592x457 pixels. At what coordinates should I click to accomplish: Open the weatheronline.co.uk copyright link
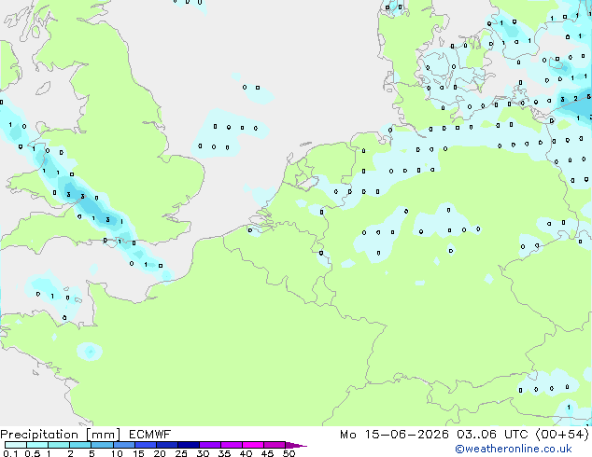point(514,449)
